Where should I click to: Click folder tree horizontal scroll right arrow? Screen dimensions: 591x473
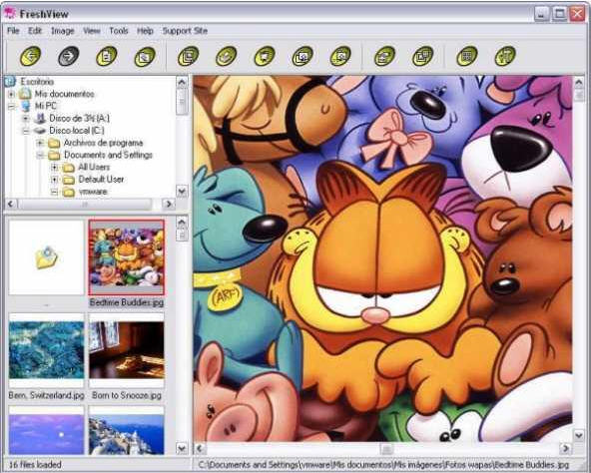[169, 205]
